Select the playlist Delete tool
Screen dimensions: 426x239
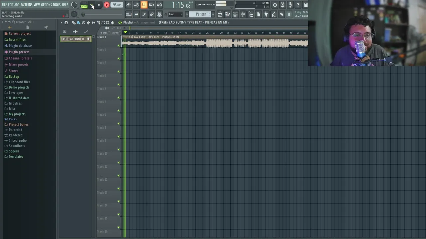coord(83,22)
